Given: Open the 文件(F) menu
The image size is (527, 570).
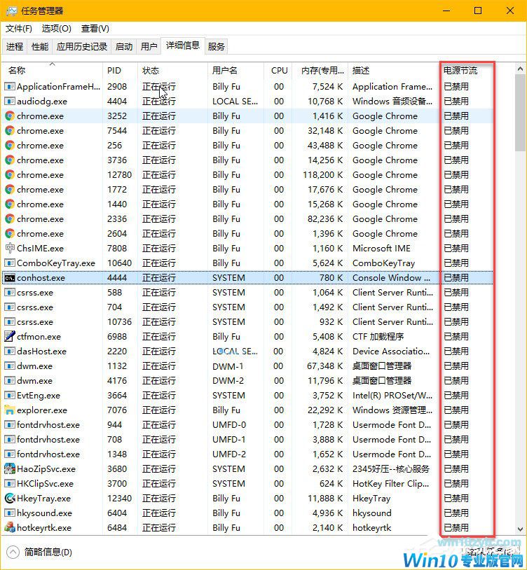Looking at the screenshot, I should (18, 28).
